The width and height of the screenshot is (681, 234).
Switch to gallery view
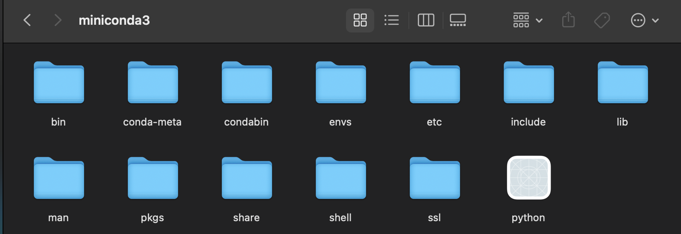(x=458, y=20)
